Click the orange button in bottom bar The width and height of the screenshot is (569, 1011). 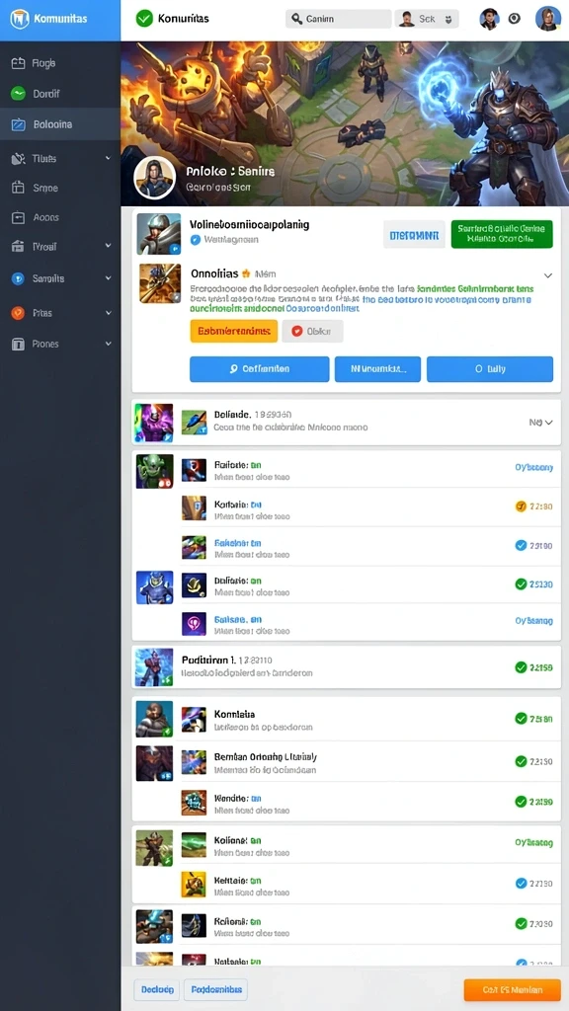513,989
